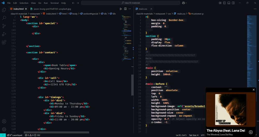Switch to the jason-leung unsplash.jpg tab
259x137 pixels.
point(51,9)
